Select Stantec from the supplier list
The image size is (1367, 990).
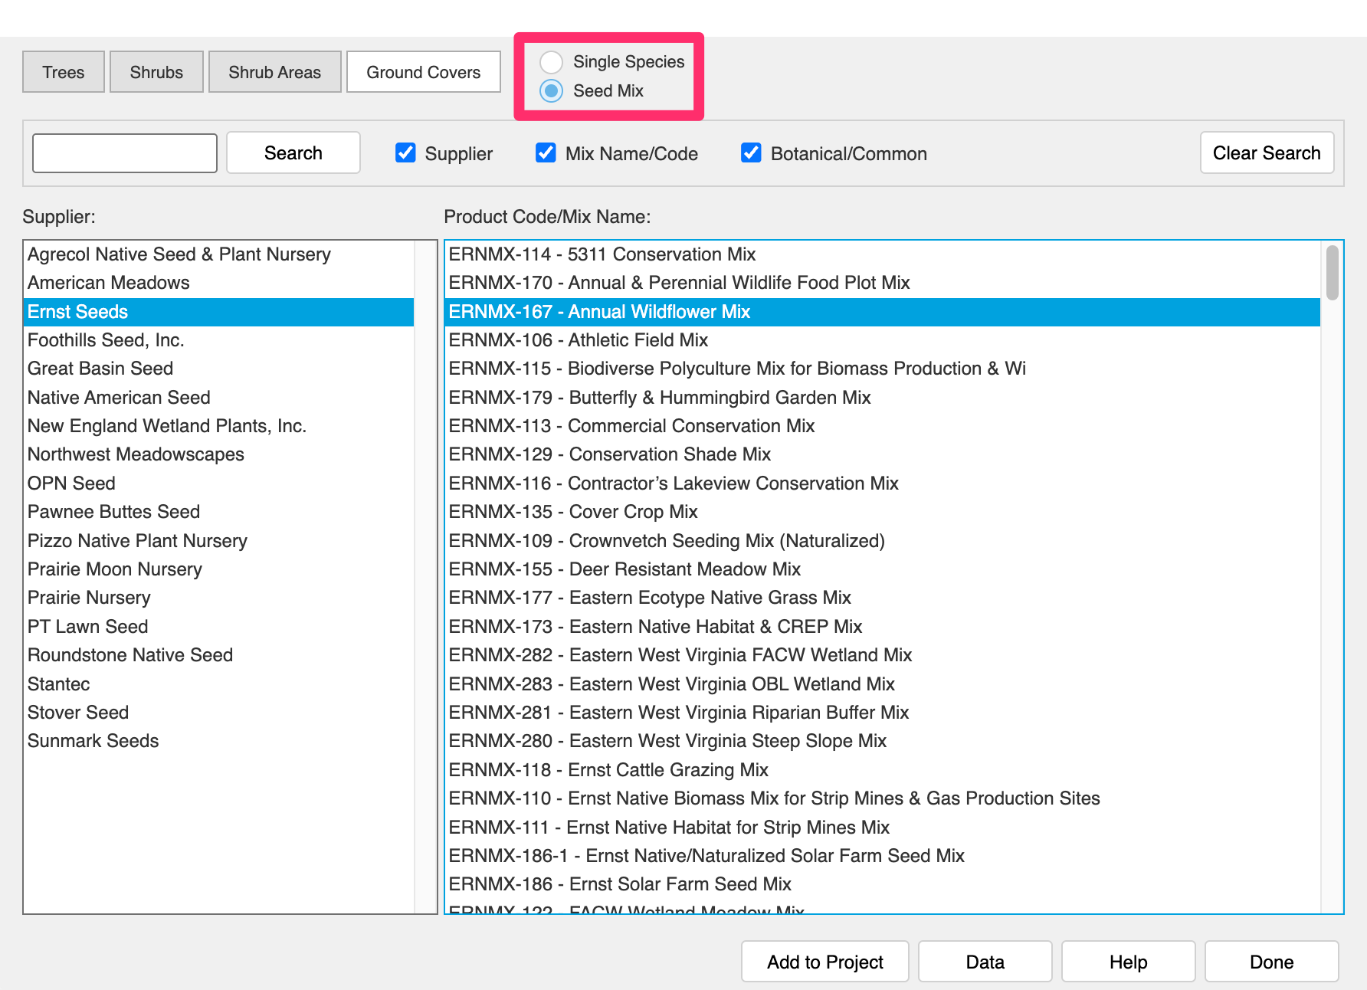pos(59,684)
